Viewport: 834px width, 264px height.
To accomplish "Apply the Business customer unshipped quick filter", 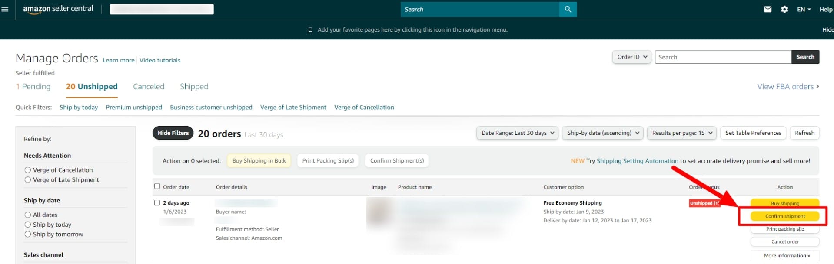I will [211, 108].
